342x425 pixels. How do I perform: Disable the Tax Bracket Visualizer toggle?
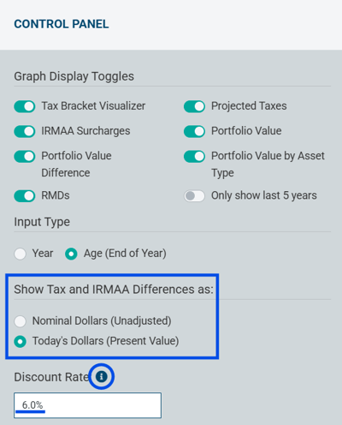[x=25, y=106]
